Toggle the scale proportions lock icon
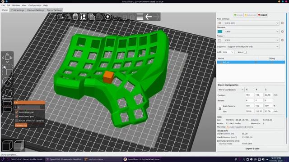The width and height of the screenshot is (289, 162). coord(220,109)
